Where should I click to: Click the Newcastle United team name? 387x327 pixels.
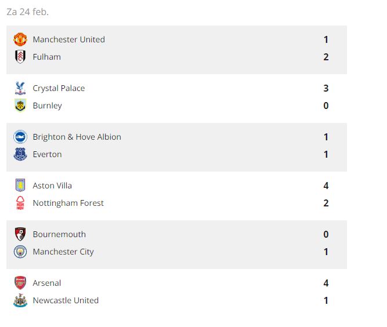click(66, 300)
